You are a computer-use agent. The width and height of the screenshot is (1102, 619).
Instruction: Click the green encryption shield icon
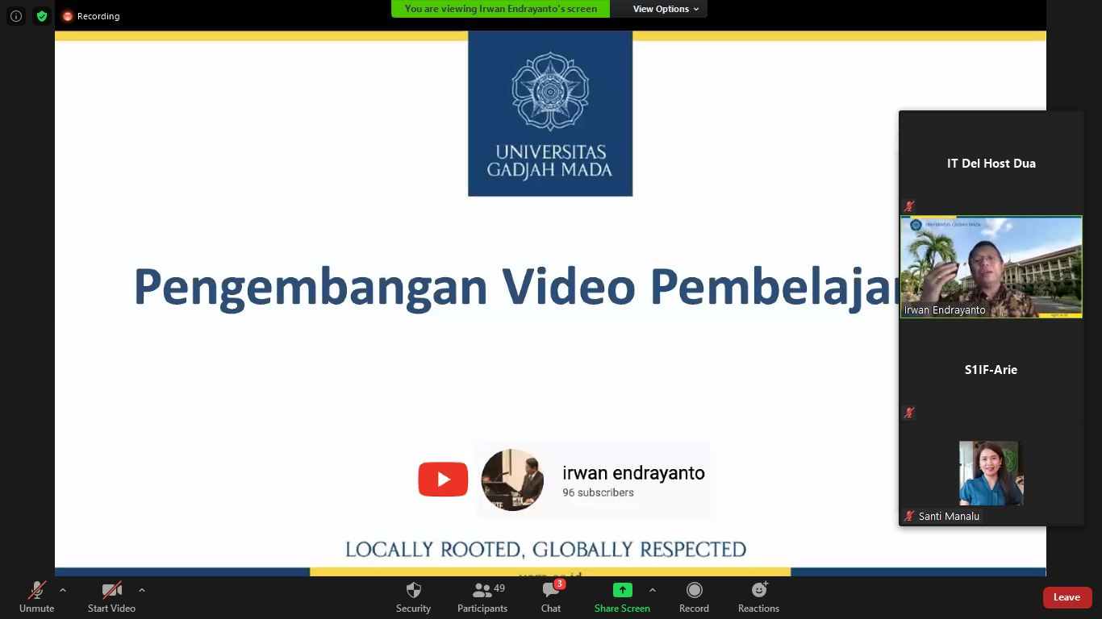42,16
